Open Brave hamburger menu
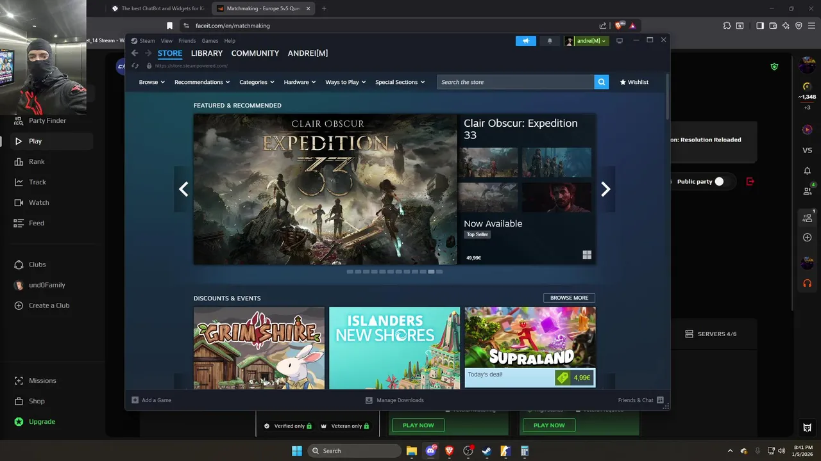The height and width of the screenshot is (461, 821). pos(812,26)
